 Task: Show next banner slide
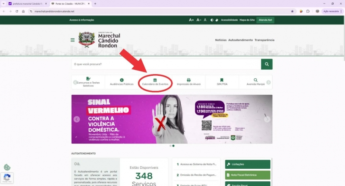pos(267,119)
